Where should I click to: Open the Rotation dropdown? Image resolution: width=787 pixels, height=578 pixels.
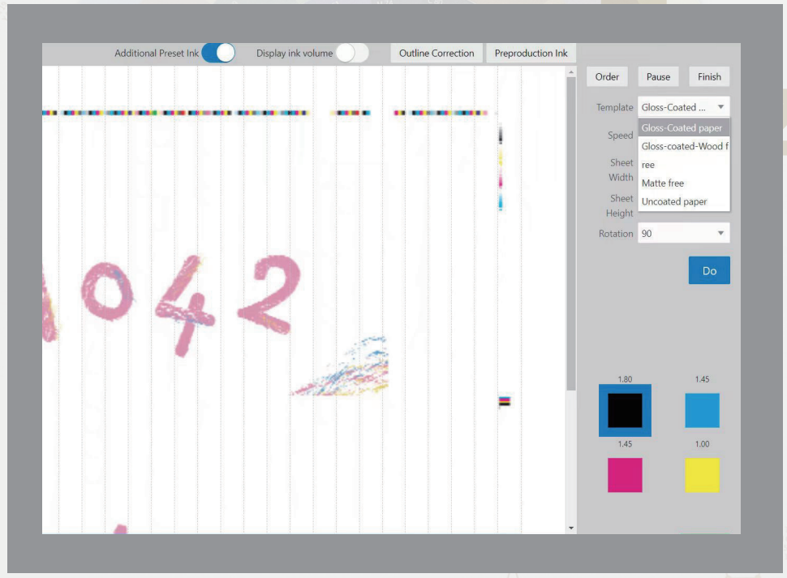click(683, 234)
